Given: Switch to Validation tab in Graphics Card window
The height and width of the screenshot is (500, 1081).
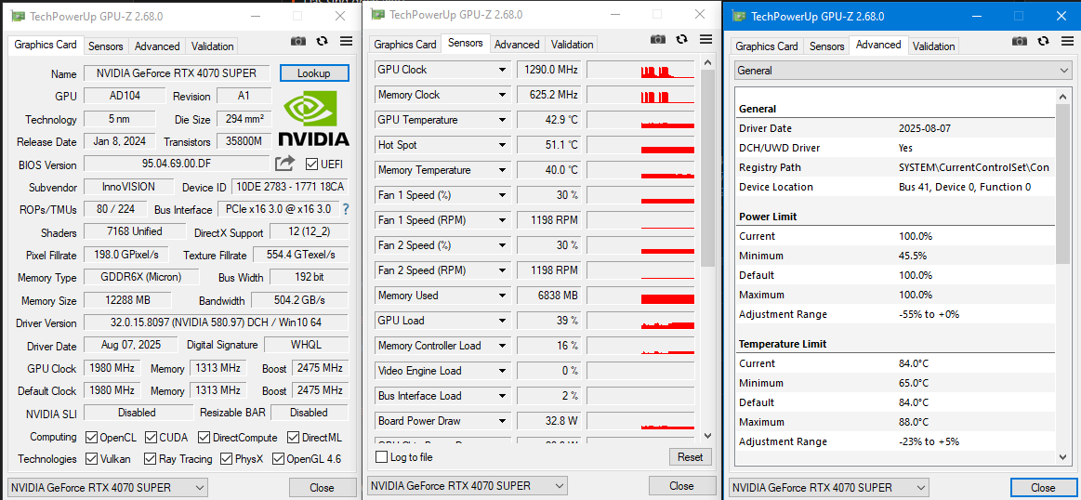Looking at the screenshot, I should coord(212,46).
